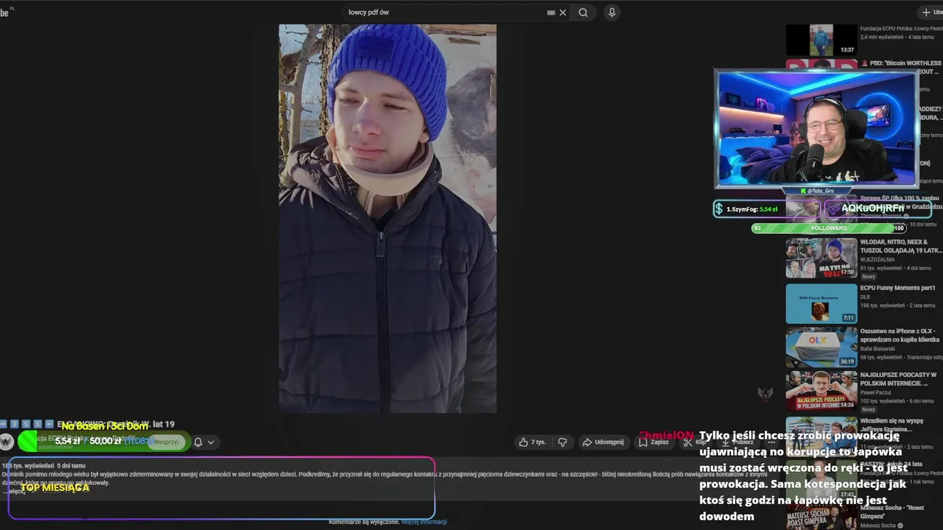Screen dimensions: 943x530
Task: Dislike the video with thumbs-down icon
Action: (x=563, y=442)
